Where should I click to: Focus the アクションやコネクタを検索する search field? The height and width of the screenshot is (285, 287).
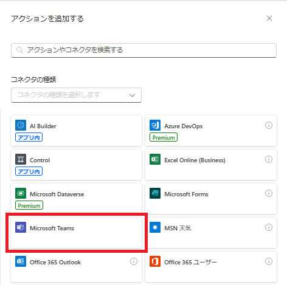coord(143,50)
